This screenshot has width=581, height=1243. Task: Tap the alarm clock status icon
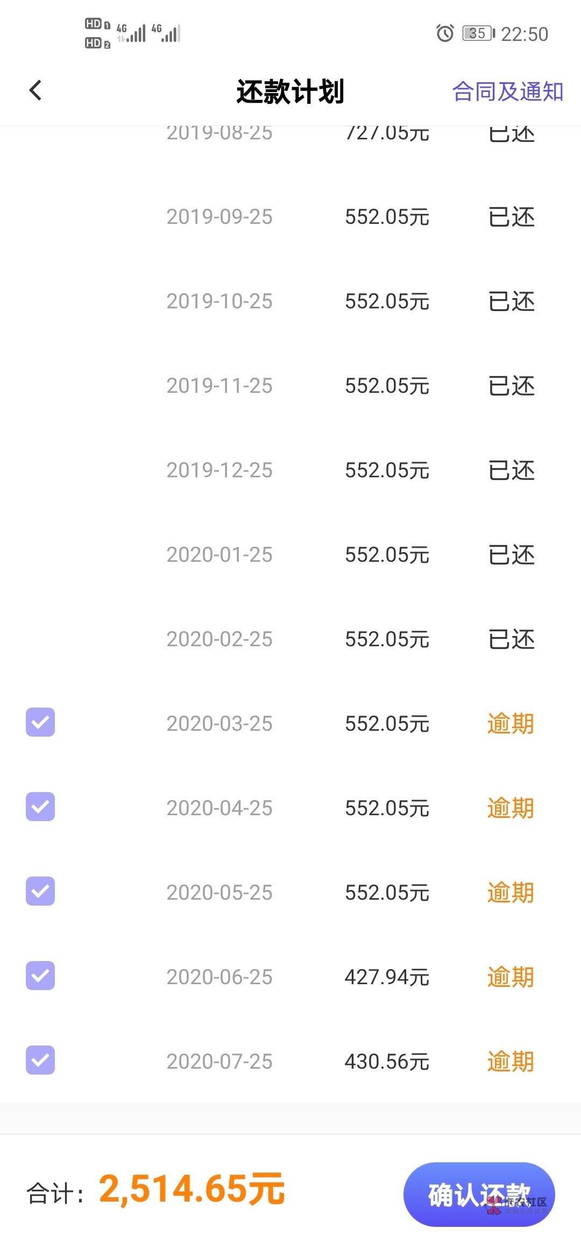click(445, 33)
